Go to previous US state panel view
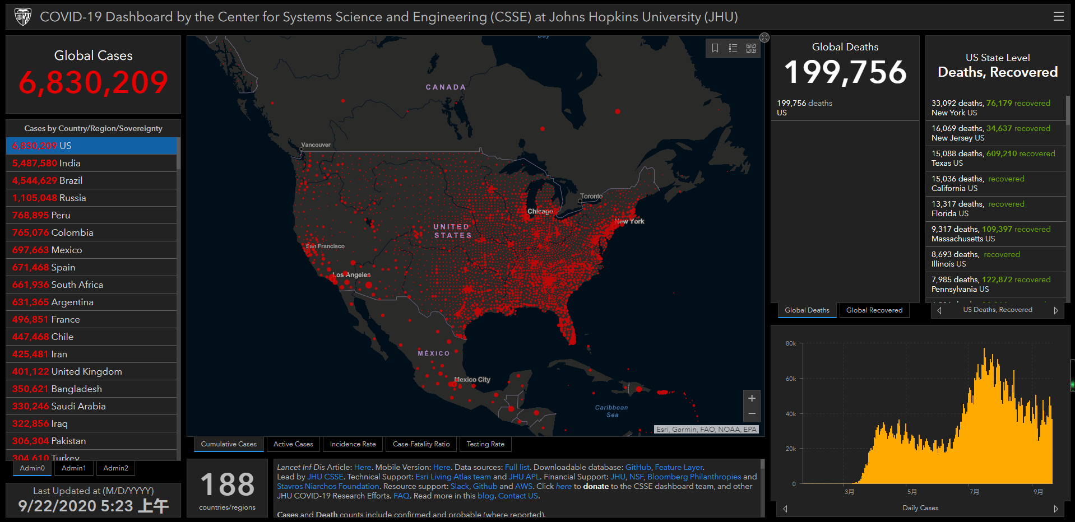The height and width of the screenshot is (522, 1075). click(939, 310)
